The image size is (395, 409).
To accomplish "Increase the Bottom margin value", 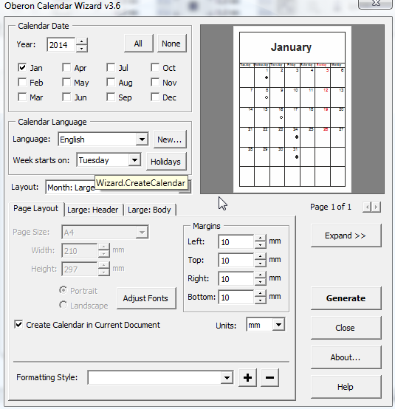I will 260,293.
